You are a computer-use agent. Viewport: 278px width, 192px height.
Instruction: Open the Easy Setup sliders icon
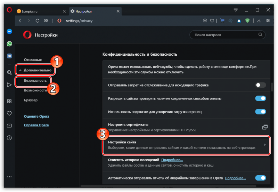[x=268, y=21]
